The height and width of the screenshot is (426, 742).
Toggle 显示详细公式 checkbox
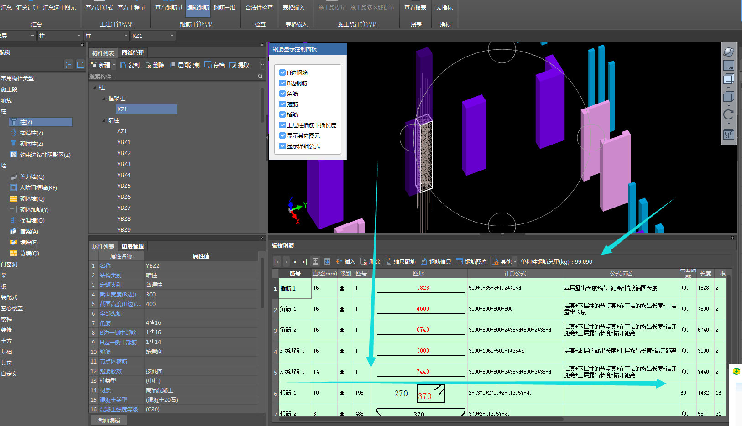[282, 146]
